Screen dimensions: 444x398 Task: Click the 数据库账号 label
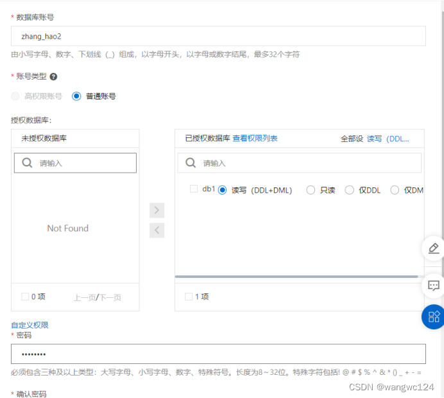pyautogui.click(x=35, y=17)
